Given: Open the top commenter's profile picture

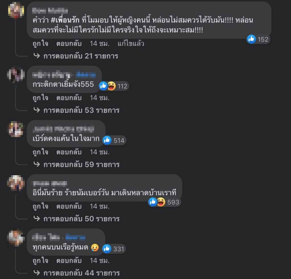Looking at the screenshot, I should pyautogui.click(x=16, y=11).
